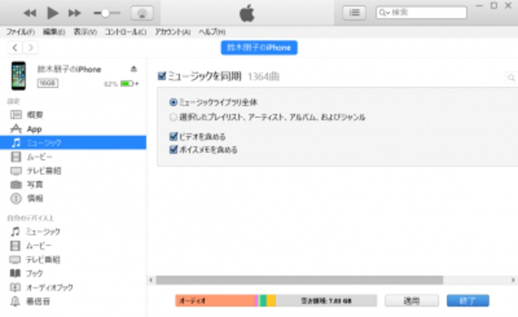The image size is (518, 317).
Task: Open App in settings sidebar
Action: coord(73,129)
